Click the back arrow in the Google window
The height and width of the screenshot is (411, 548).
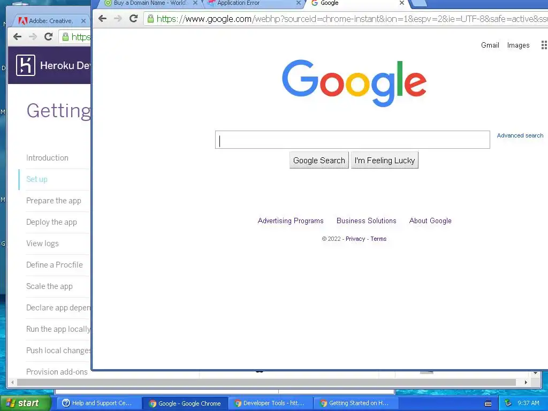tap(102, 19)
